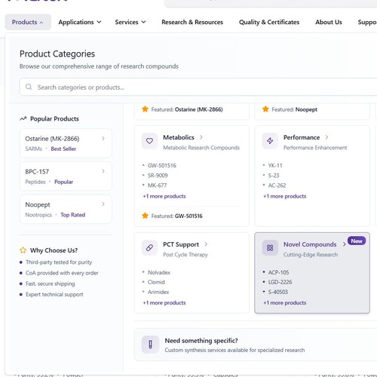Click the heart icon on Metabolics card
Image resolution: width=377 pixels, height=377 pixels.
[x=149, y=141]
